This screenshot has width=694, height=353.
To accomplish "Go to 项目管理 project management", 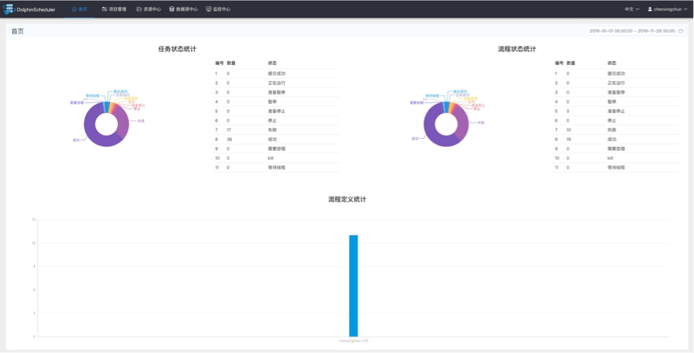I will pos(114,10).
